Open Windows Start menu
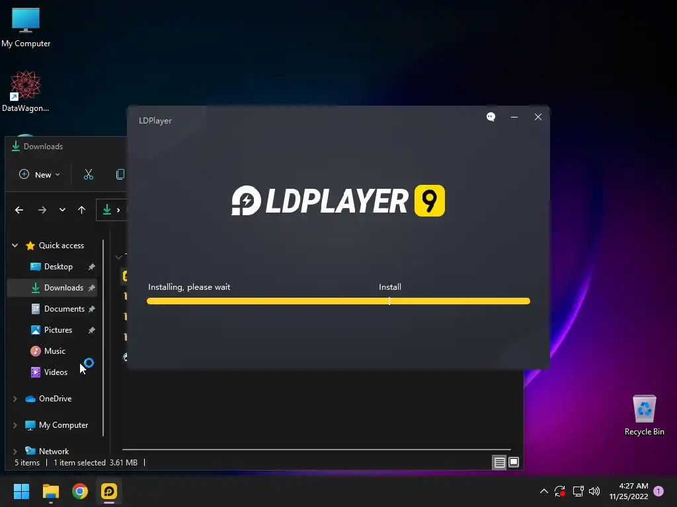The width and height of the screenshot is (677, 507). [21, 491]
